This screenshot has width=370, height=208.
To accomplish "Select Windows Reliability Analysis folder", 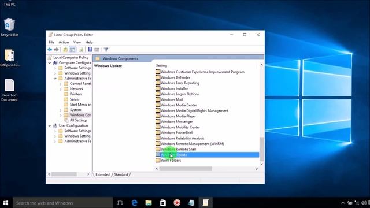I will 183,138.
